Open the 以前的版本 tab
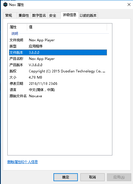The width and height of the screenshot is (133, 184). click(88, 15)
